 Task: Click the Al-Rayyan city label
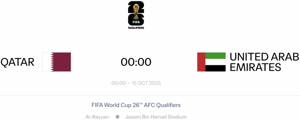pos(97,117)
